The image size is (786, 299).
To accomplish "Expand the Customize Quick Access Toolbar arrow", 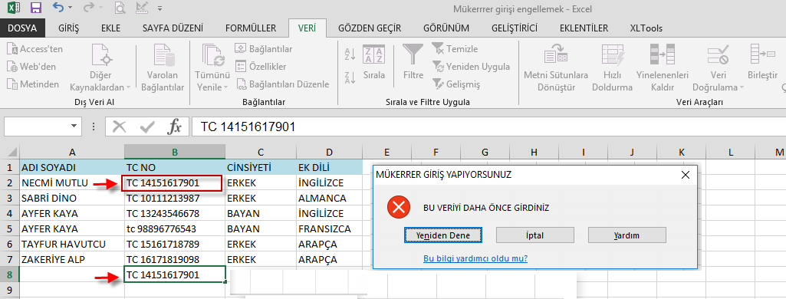I will (160, 8).
